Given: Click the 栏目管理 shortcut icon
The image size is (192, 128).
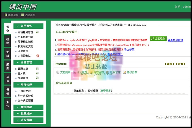Looking at the screenshot, I should click(x=108, y=72).
